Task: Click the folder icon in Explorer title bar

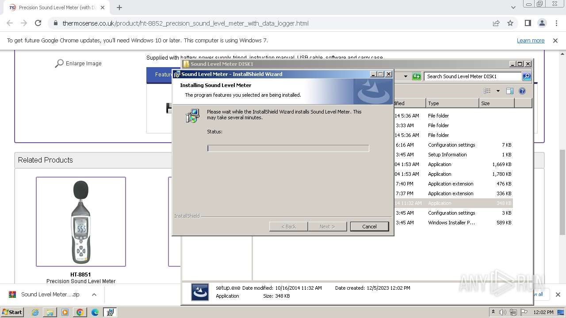Action: (186, 64)
